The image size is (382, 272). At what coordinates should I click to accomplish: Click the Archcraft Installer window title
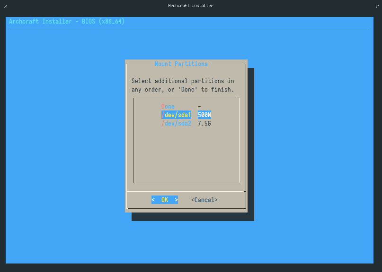pyautogui.click(x=190, y=6)
